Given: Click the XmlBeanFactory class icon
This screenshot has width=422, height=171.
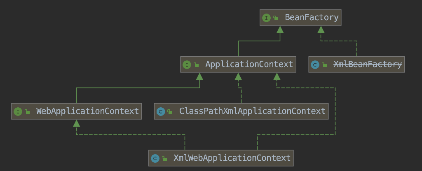Looking at the screenshot, I should tap(315, 65).
